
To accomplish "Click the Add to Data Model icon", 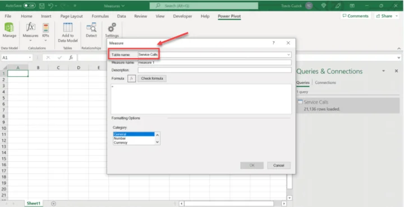I will (x=68, y=27).
